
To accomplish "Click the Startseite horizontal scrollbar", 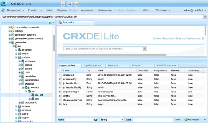I will click(x=112, y=55).
